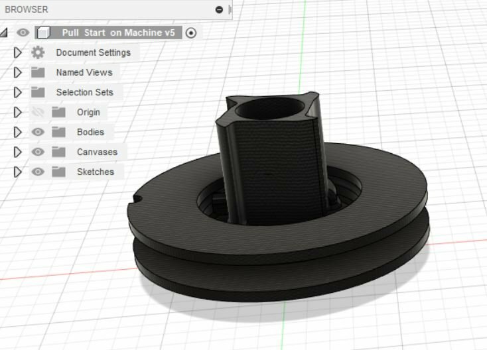Viewport: 487px width, 350px height.
Task: Activate the Pull Start component radio button
Action: [x=191, y=32]
